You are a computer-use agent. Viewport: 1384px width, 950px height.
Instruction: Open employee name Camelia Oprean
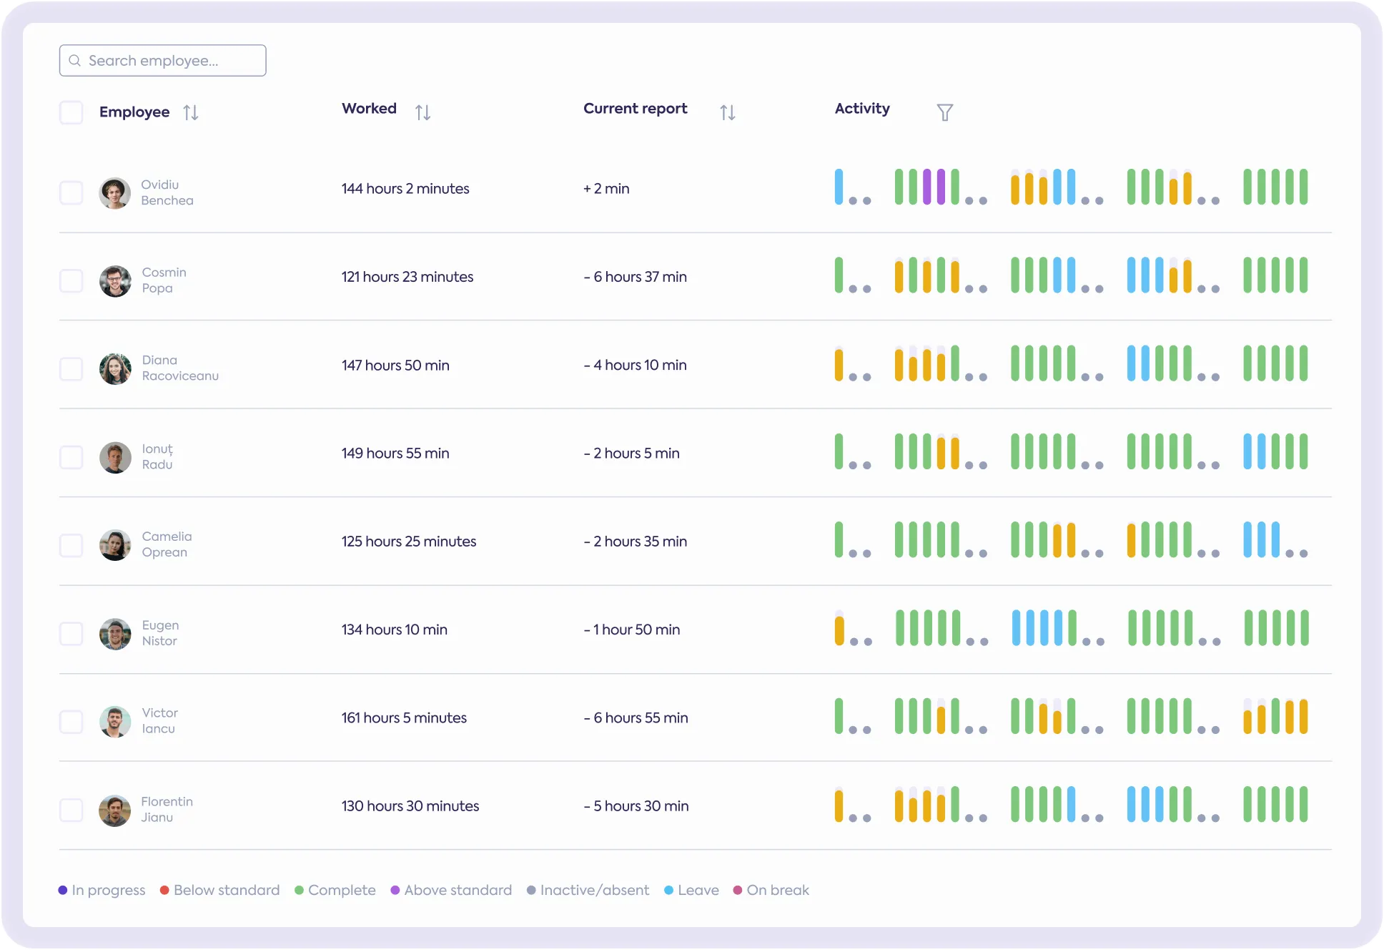[167, 544]
